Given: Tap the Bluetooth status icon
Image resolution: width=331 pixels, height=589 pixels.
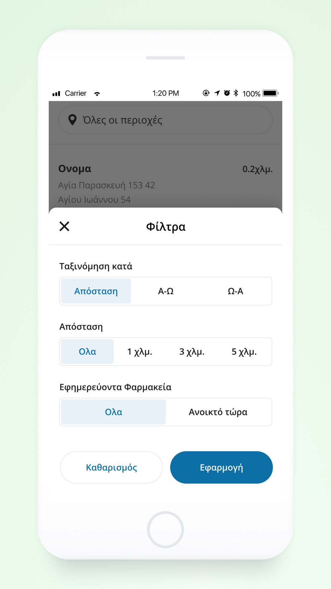Looking at the screenshot, I should tap(236, 93).
